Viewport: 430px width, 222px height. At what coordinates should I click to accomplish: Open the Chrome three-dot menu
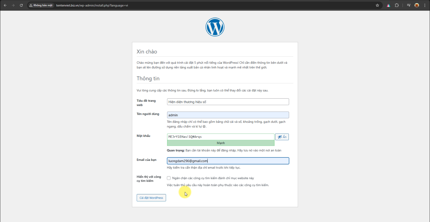click(425, 5)
